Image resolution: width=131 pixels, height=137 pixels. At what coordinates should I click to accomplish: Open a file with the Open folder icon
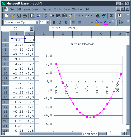click(x=13, y=16)
